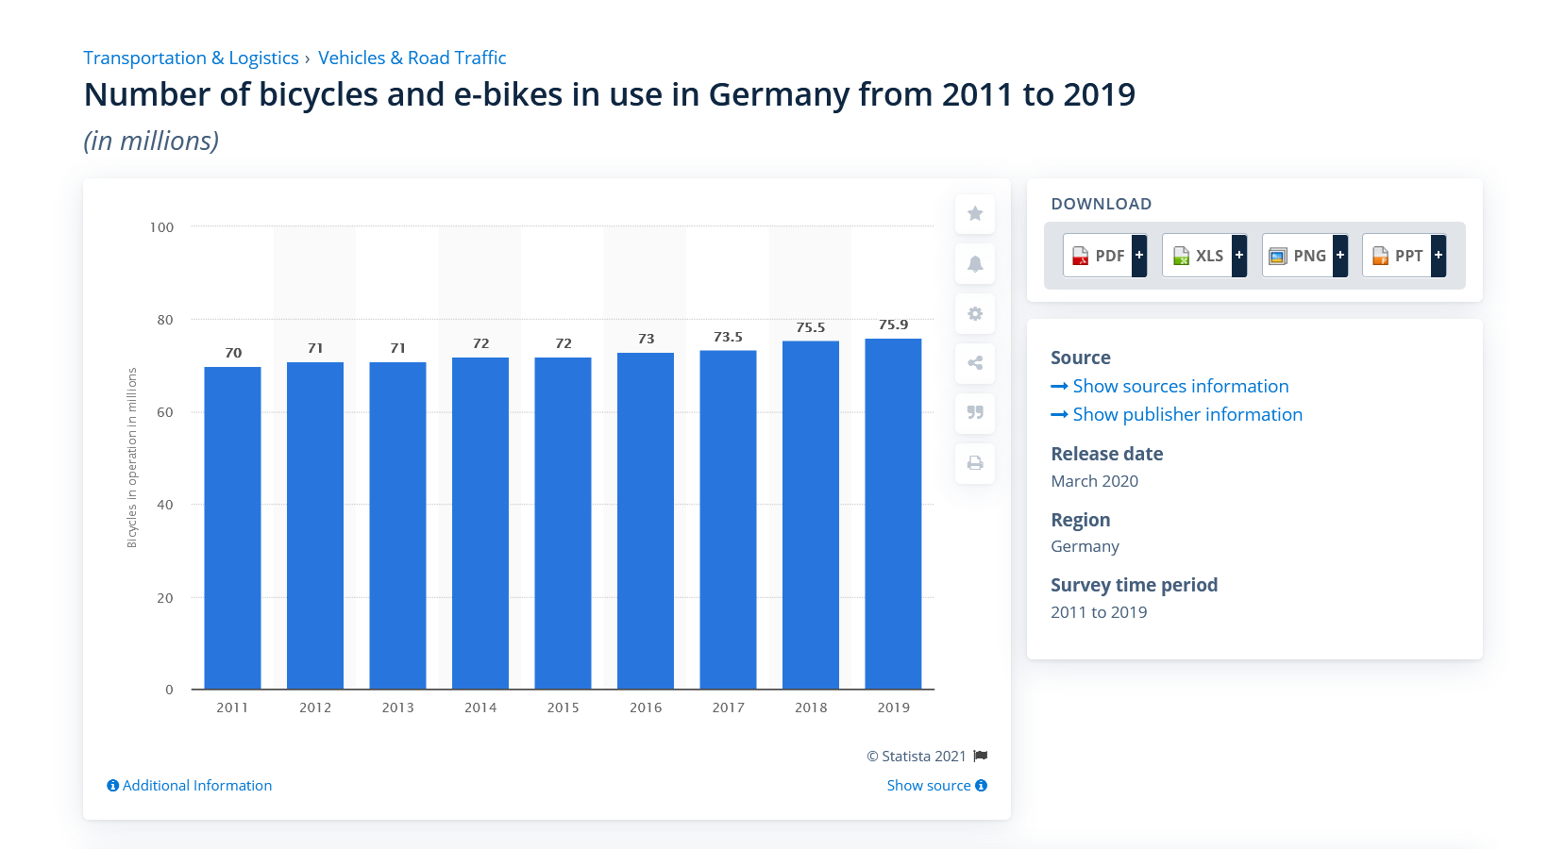Click the print icon below the share tools
Viewport: 1565px width, 849px height.
(x=974, y=463)
